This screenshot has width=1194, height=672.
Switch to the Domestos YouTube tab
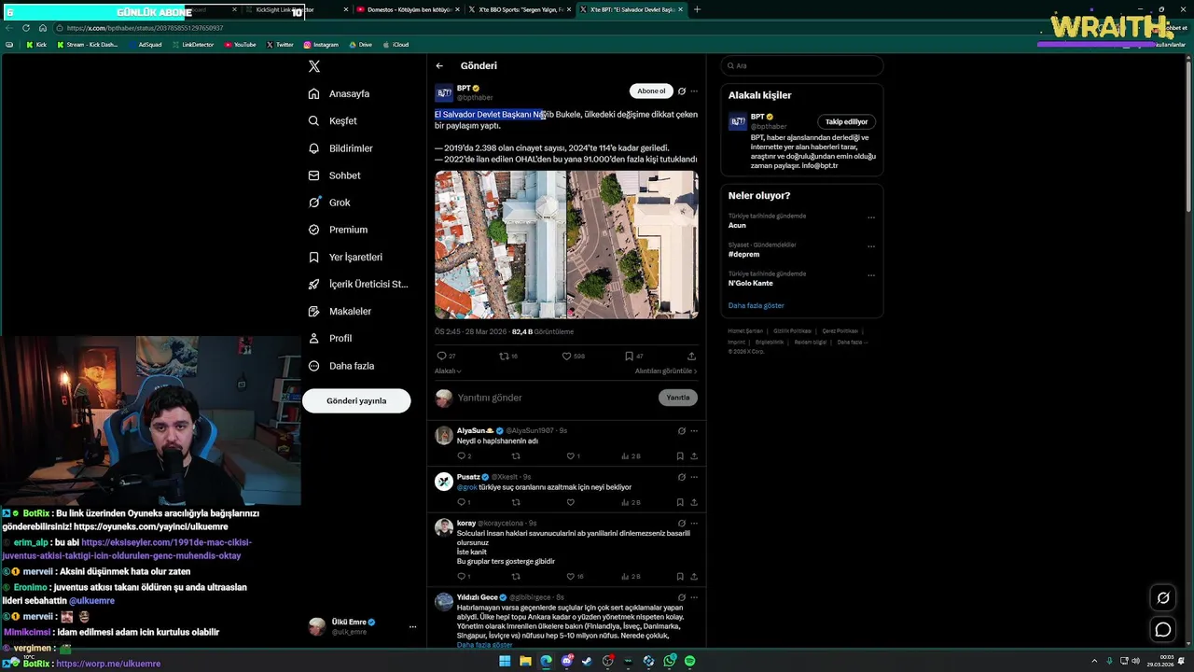click(408, 9)
